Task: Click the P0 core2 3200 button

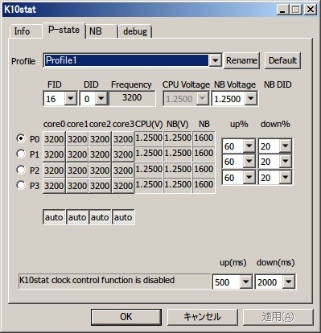Action: [100, 139]
